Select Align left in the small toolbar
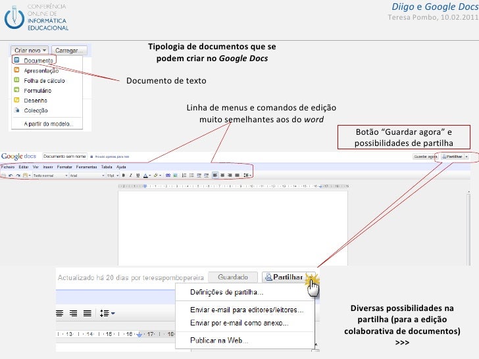The image size is (479, 359). coord(215,175)
